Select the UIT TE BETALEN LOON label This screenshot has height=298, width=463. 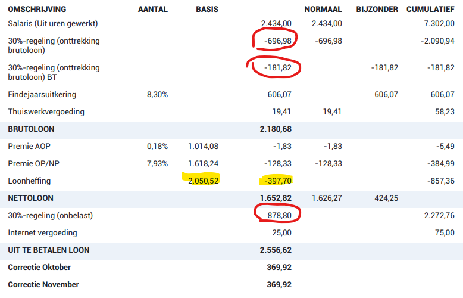coord(49,250)
